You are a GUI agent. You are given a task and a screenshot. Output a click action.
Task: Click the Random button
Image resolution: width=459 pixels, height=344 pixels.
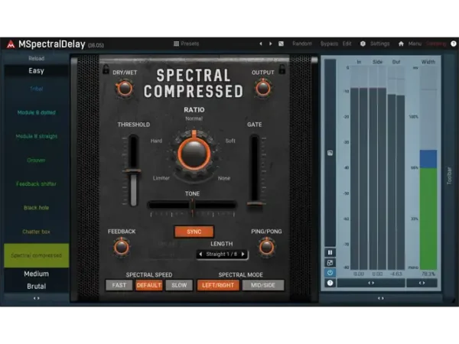(x=302, y=44)
